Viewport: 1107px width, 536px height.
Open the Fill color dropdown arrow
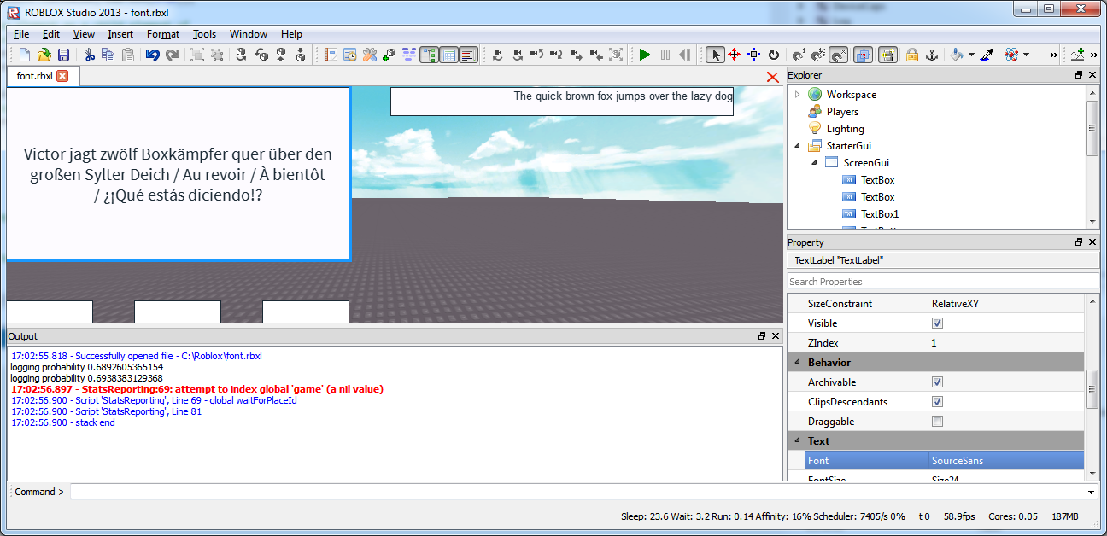[971, 55]
